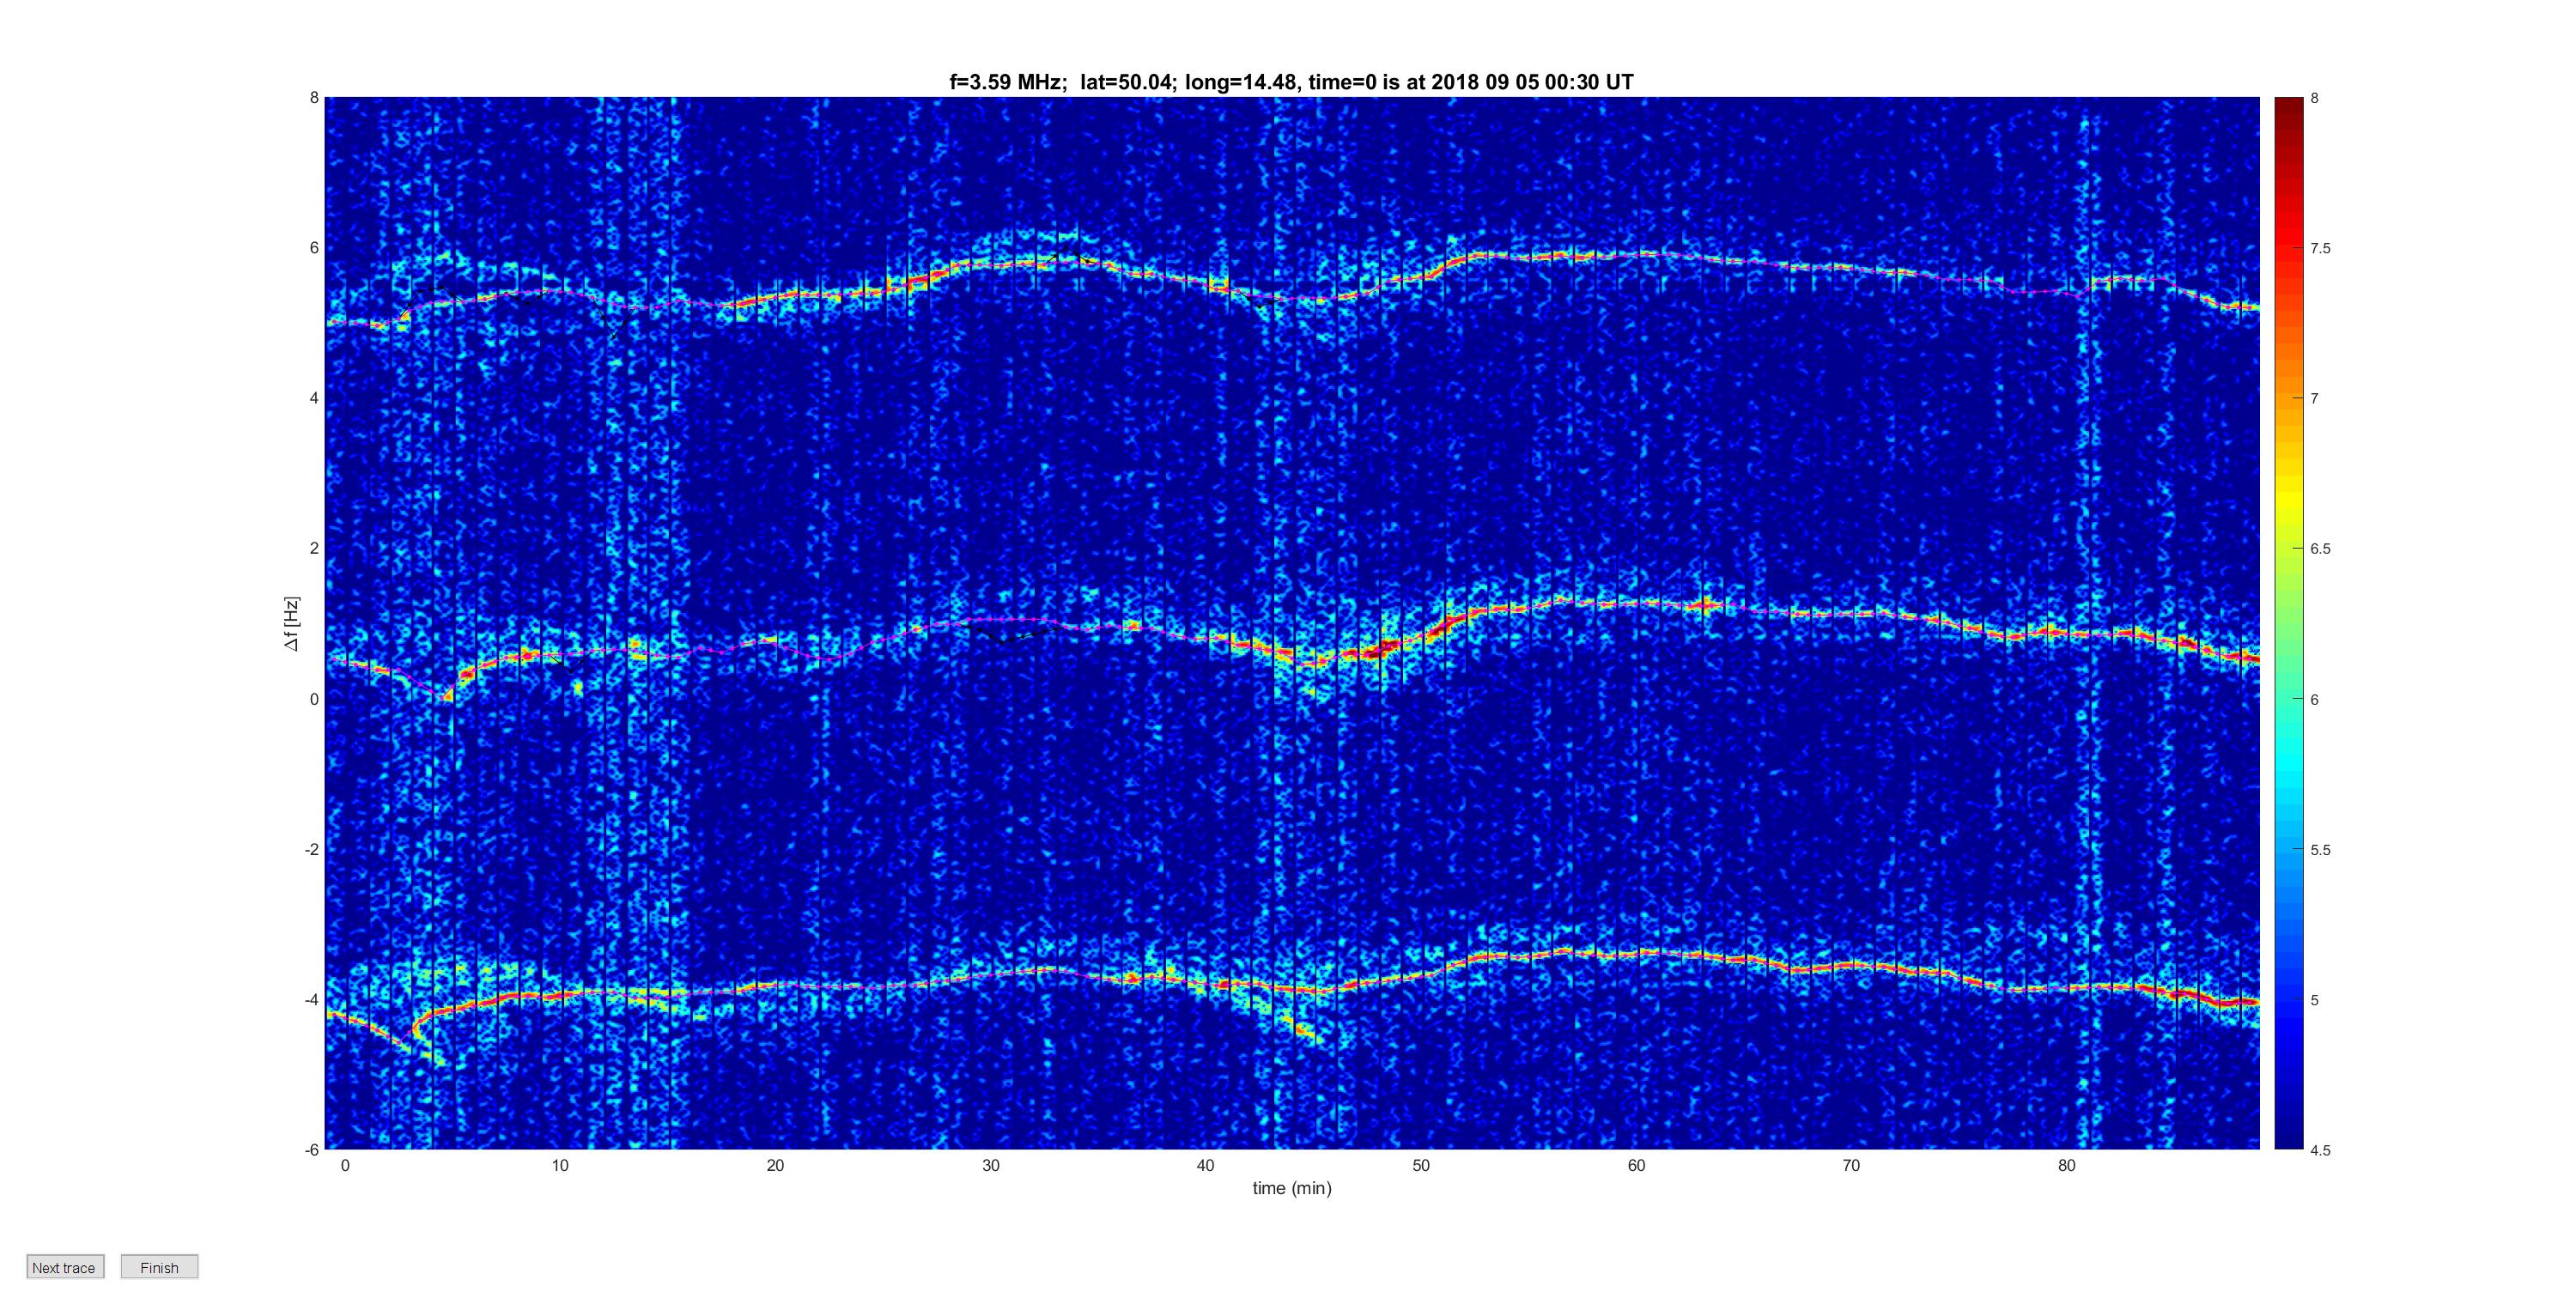Click the x-axis tick label 0
This screenshot has height=1292, width=2576.
point(345,1165)
